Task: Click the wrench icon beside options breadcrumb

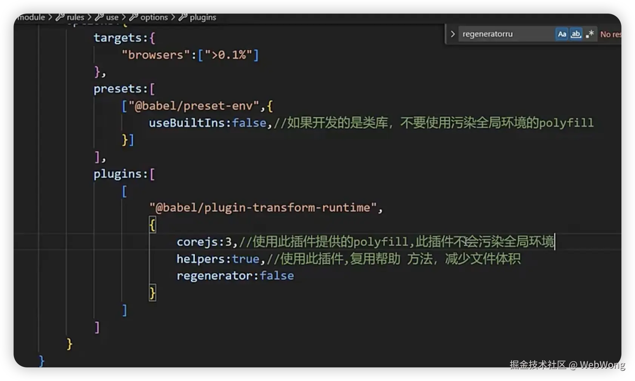Action: (x=134, y=17)
